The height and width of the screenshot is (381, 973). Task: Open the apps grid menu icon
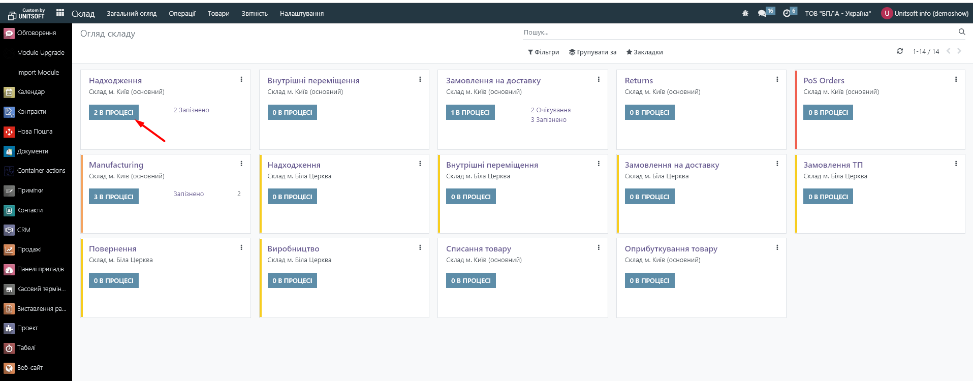coord(60,13)
